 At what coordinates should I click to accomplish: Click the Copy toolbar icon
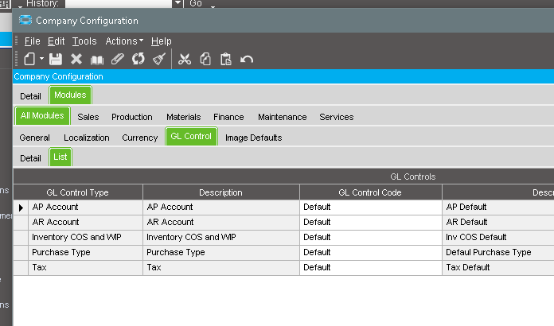pos(205,59)
